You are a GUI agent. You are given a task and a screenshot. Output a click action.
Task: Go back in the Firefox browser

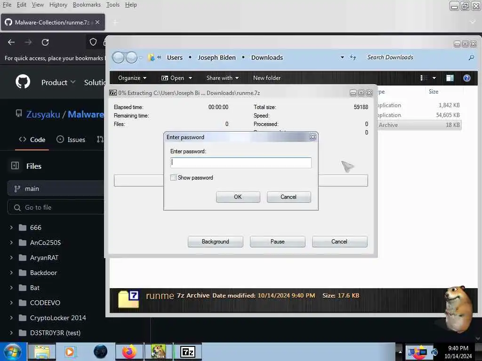coord(11,42)
